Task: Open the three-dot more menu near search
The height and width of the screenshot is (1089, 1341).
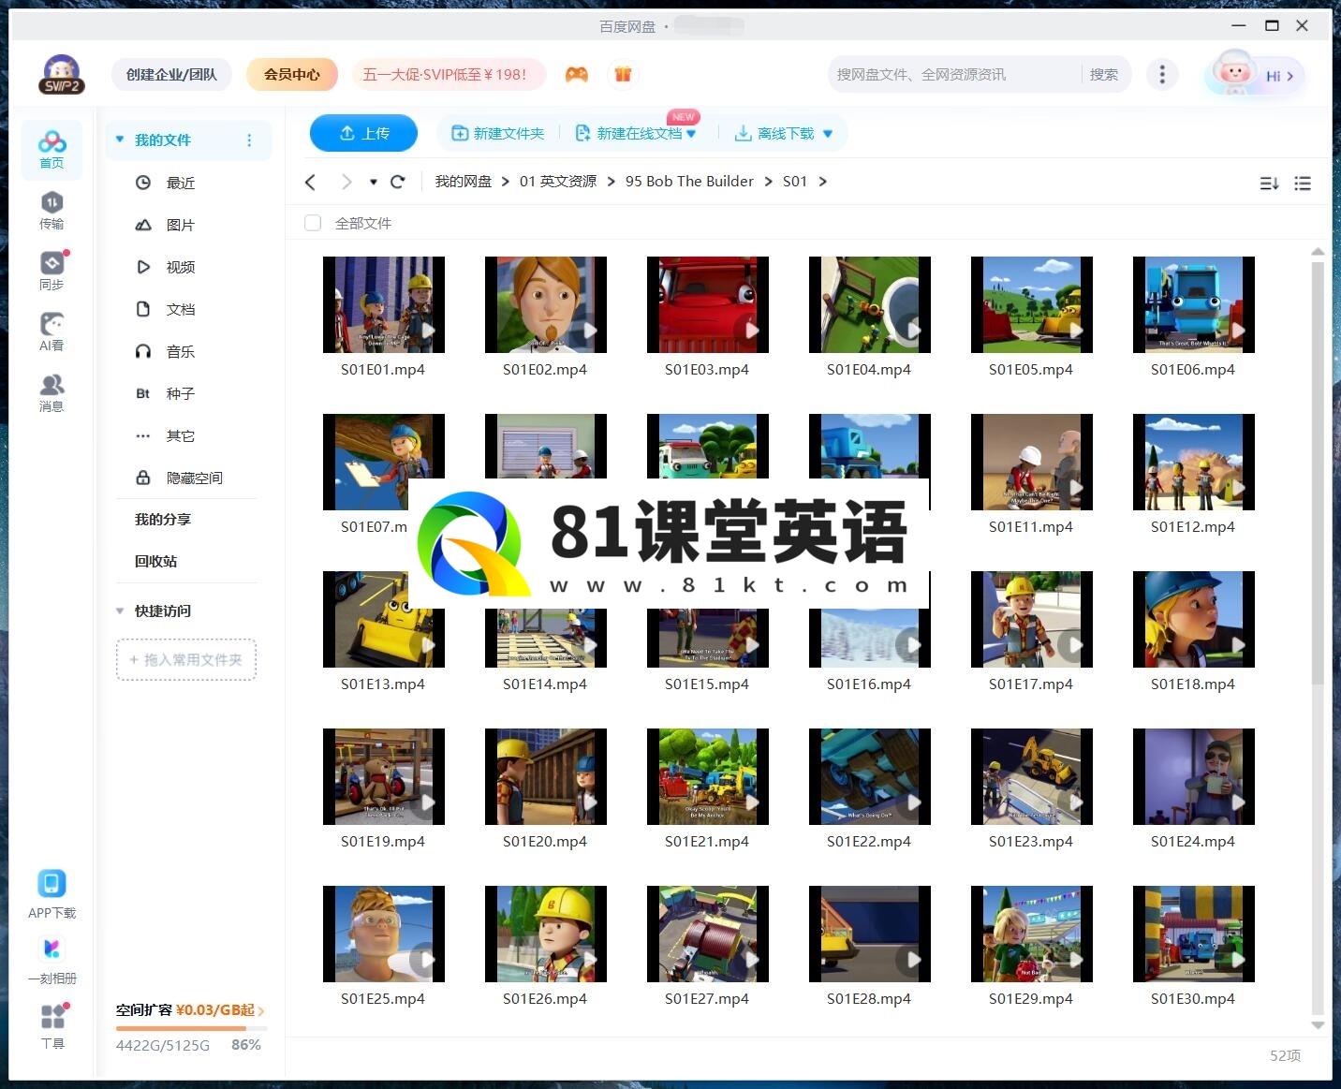Action: click(x=1162, y=74)
